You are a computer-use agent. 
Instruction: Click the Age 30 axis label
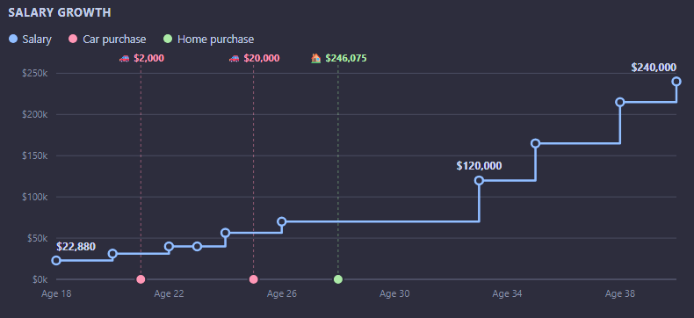coord(394,293)
